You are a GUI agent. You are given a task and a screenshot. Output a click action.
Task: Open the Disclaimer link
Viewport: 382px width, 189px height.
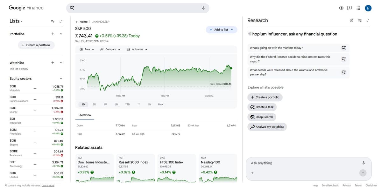click(x=371, y=186)
